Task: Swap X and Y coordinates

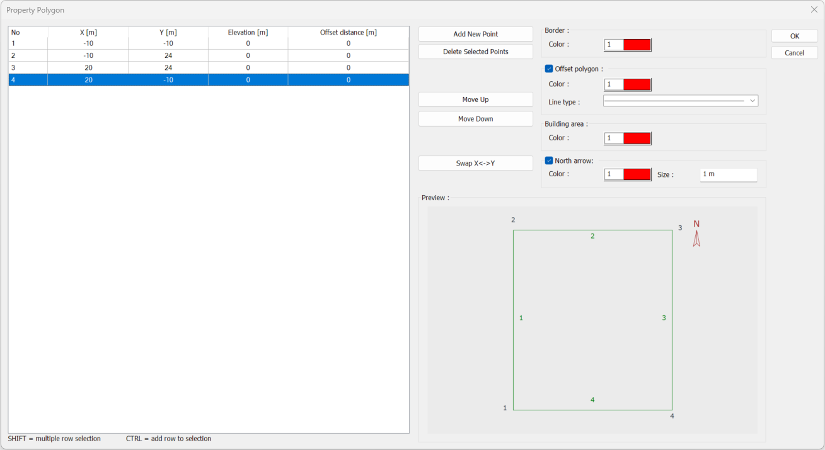Action: coord(475,163)
